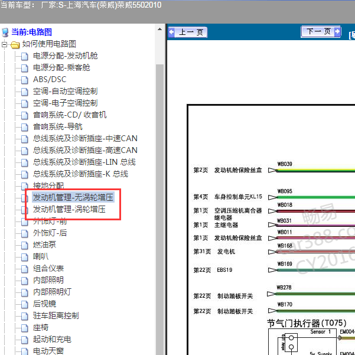Select 接地分配 tree item
Image resolution: width=355 pixels, height=355 pixels.
48,185
